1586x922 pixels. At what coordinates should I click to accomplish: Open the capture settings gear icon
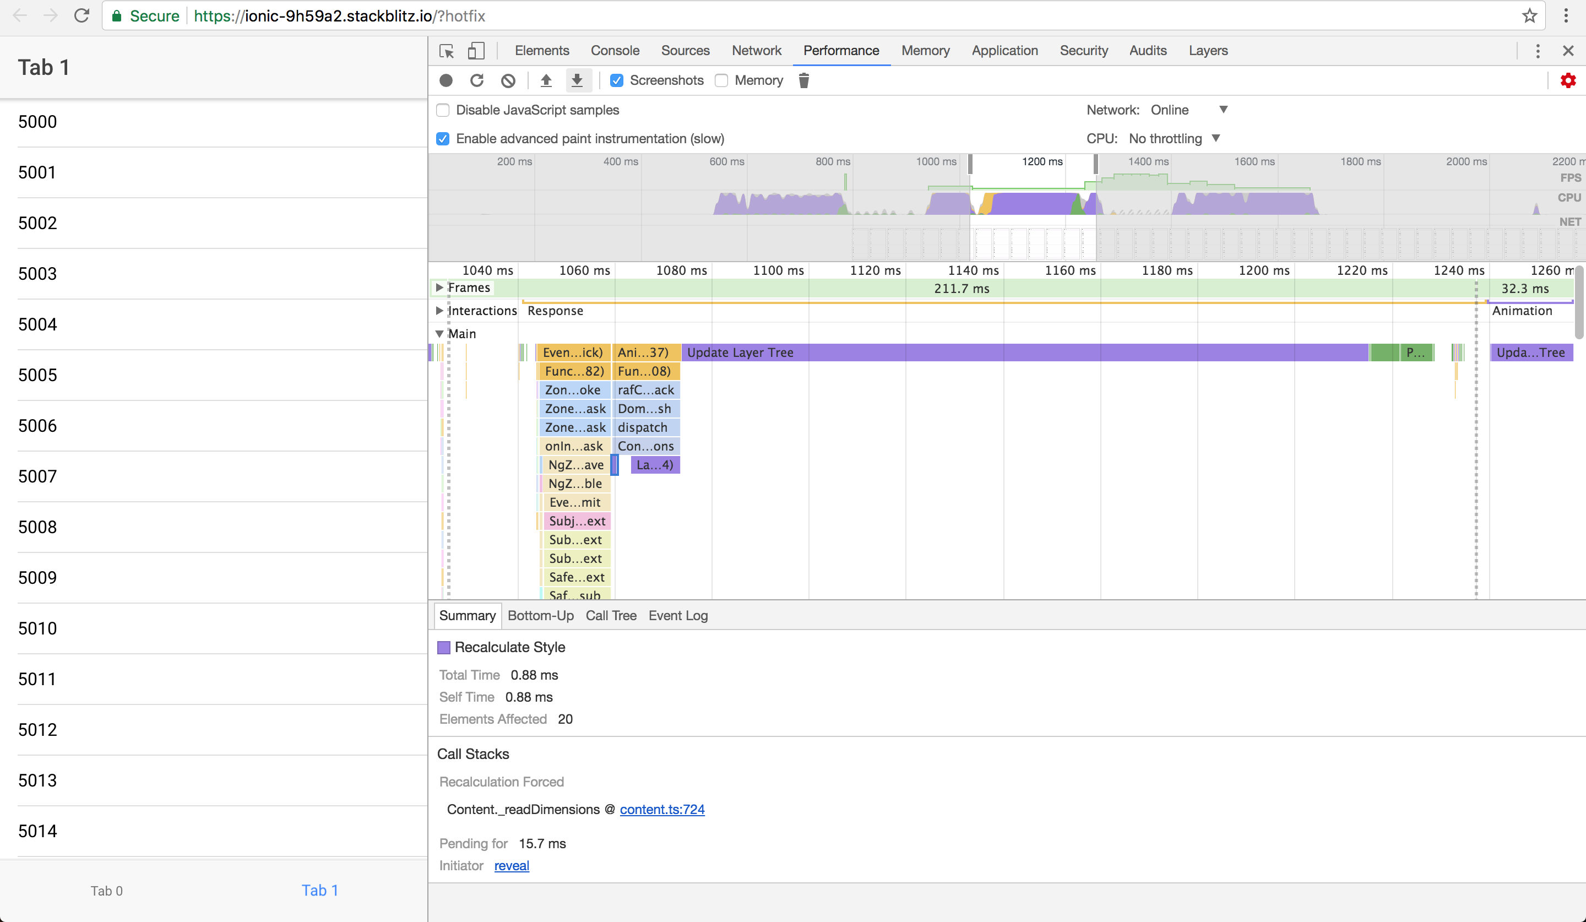(x=1568, y=80)
